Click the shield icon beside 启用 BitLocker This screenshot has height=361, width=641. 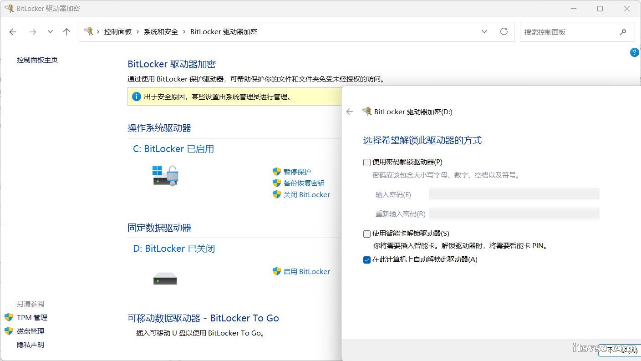click(x=277, y=271)
